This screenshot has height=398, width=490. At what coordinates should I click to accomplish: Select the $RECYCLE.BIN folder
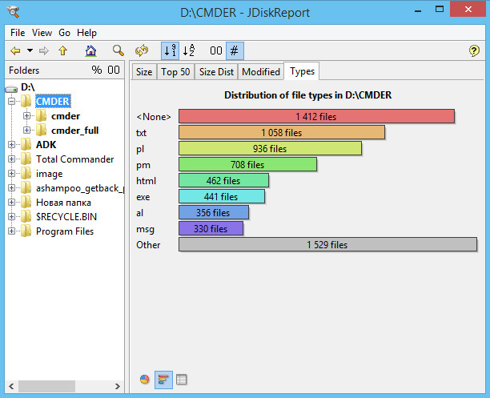pos(66,217)
